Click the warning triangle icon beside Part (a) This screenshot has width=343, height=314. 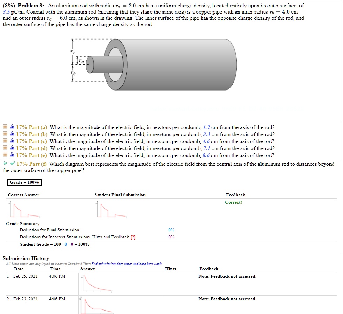click(12, 127)
